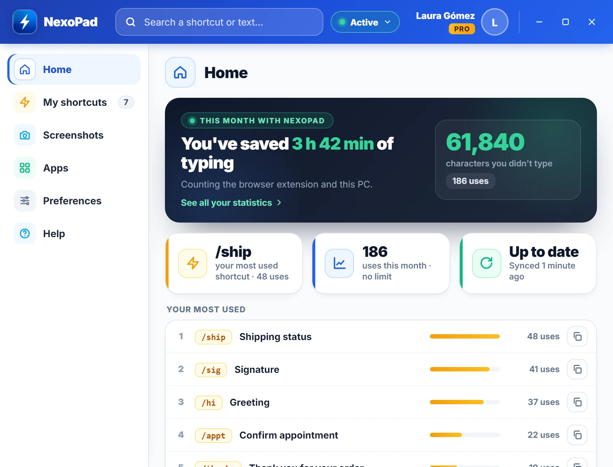Click the grid icon for Apps
Viewport: 613px width, 467px height.
pos(25,168)
